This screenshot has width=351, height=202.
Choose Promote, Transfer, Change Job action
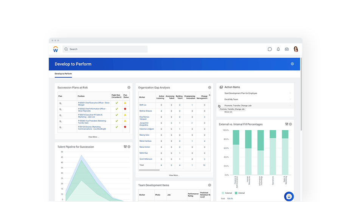238,106
